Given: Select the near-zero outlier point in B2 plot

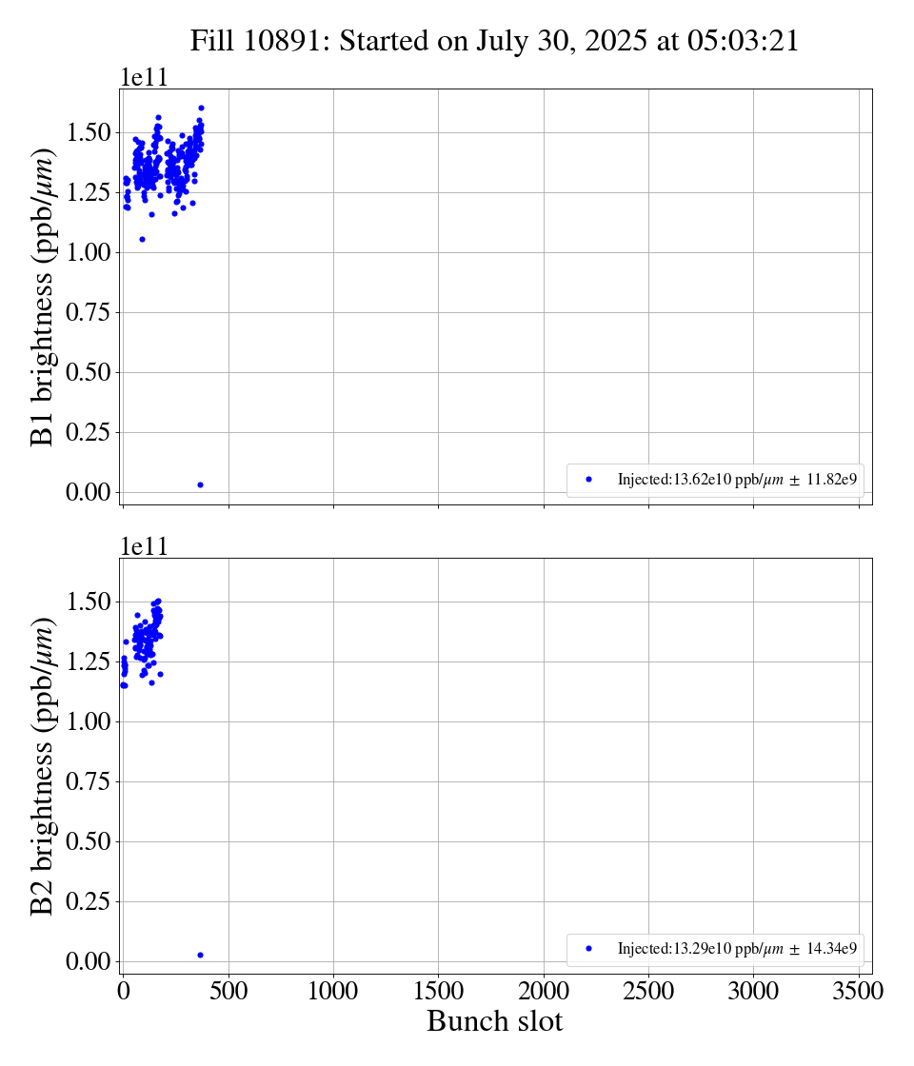Looking at the screenshot, I should pos(200,955).
